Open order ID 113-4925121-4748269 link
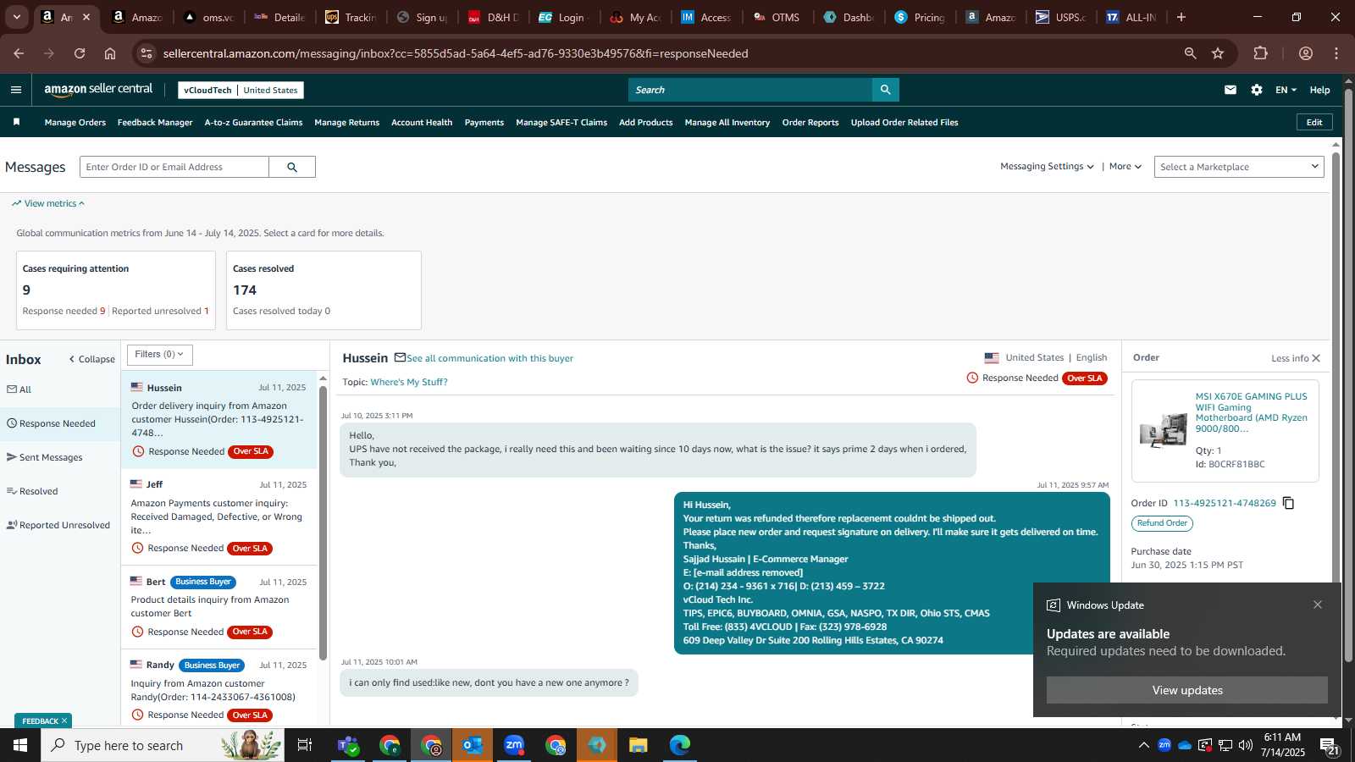Screen dimensions: 1355x762 pyautogui.click(x=1224, y=503)
